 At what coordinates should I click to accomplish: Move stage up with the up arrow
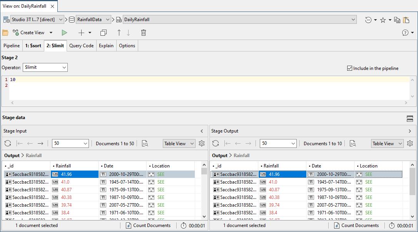click(119, 33)
